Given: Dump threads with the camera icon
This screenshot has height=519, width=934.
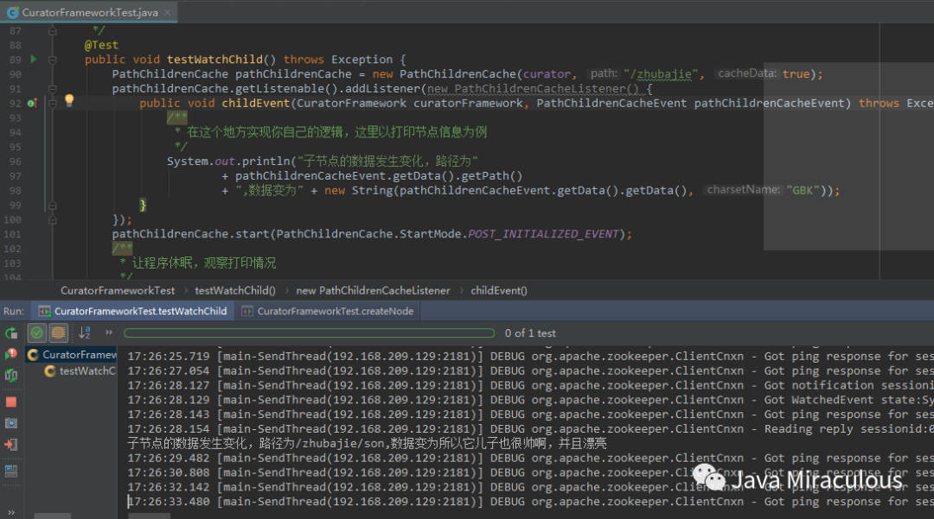Looking at the screenshot, I should (x=10, y=423).
